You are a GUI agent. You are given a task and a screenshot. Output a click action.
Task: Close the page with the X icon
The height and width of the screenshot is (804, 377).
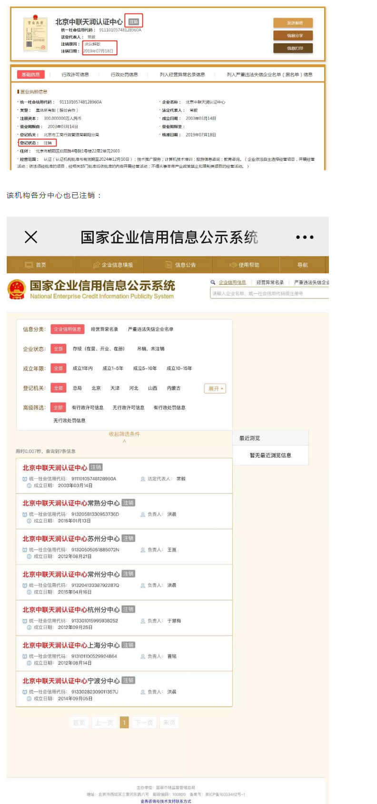[x=31, y=237]
